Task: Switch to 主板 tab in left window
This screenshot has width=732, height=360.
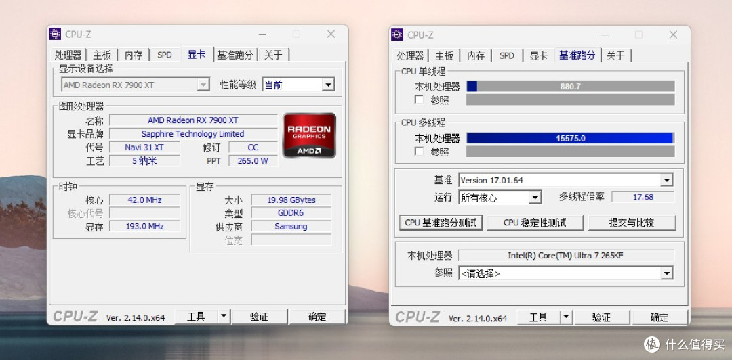Action: (x=101, y=55)
